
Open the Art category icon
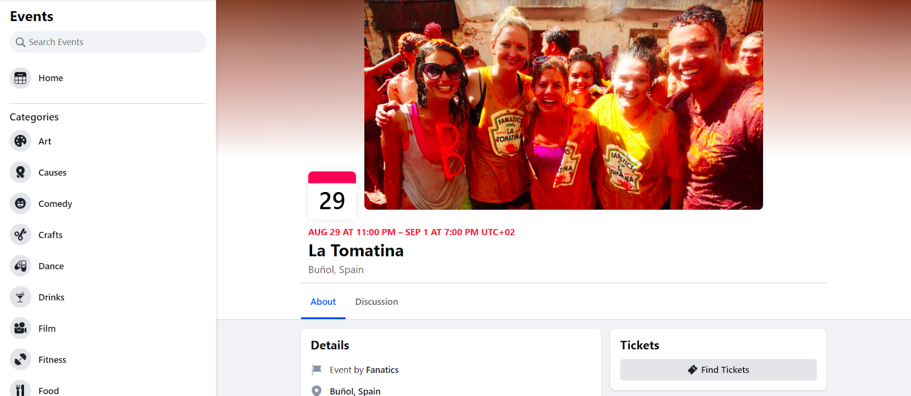[x=20, y=141]
